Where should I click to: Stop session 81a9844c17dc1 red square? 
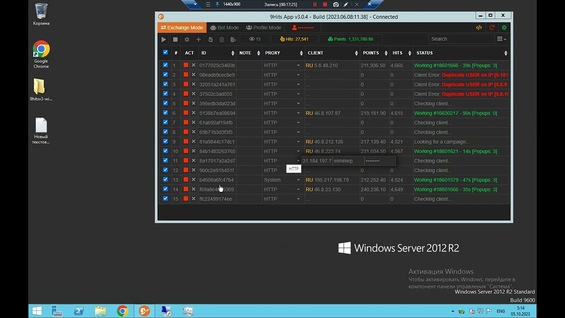coord(186,142)
